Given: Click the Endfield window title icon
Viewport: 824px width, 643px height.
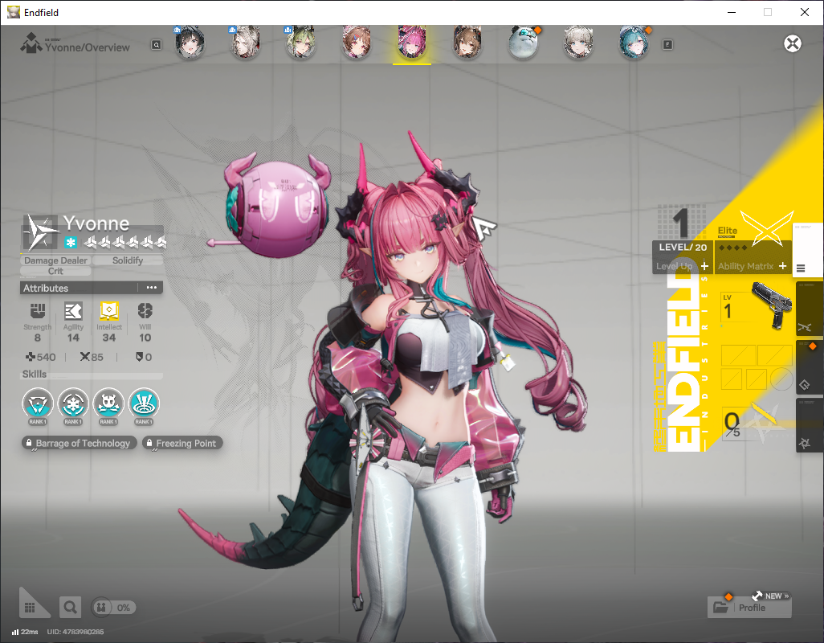Looking at the screenshot, I should click(x=13, y=12).
